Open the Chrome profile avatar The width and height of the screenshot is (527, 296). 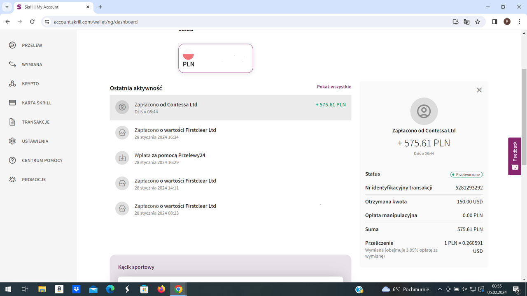(x=507, y=22)
